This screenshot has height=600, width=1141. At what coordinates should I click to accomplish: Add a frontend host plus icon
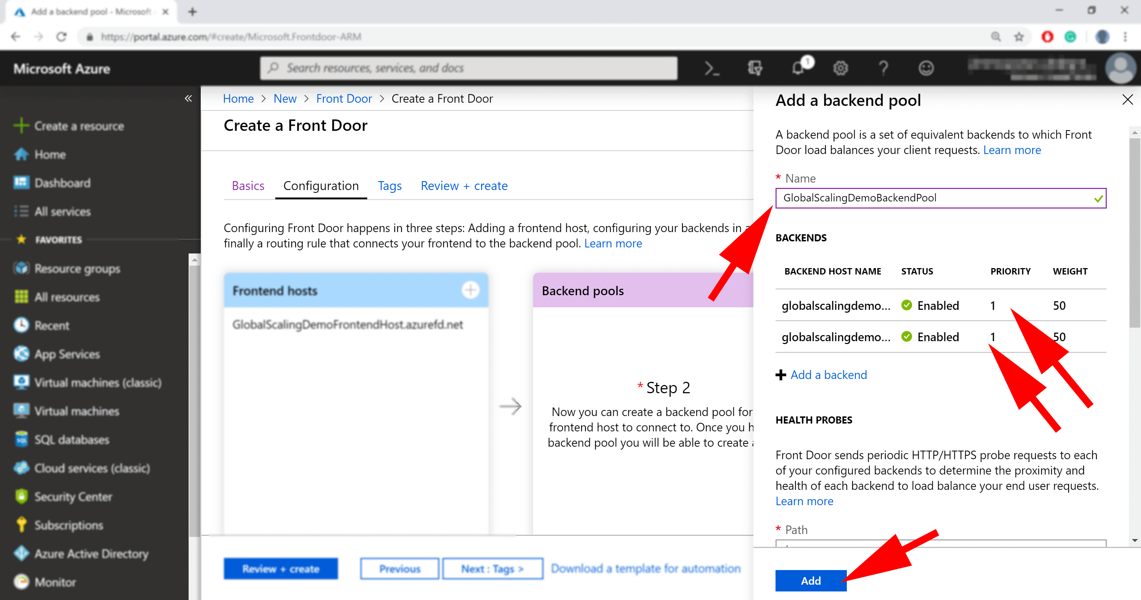click(x=470, y=290)
